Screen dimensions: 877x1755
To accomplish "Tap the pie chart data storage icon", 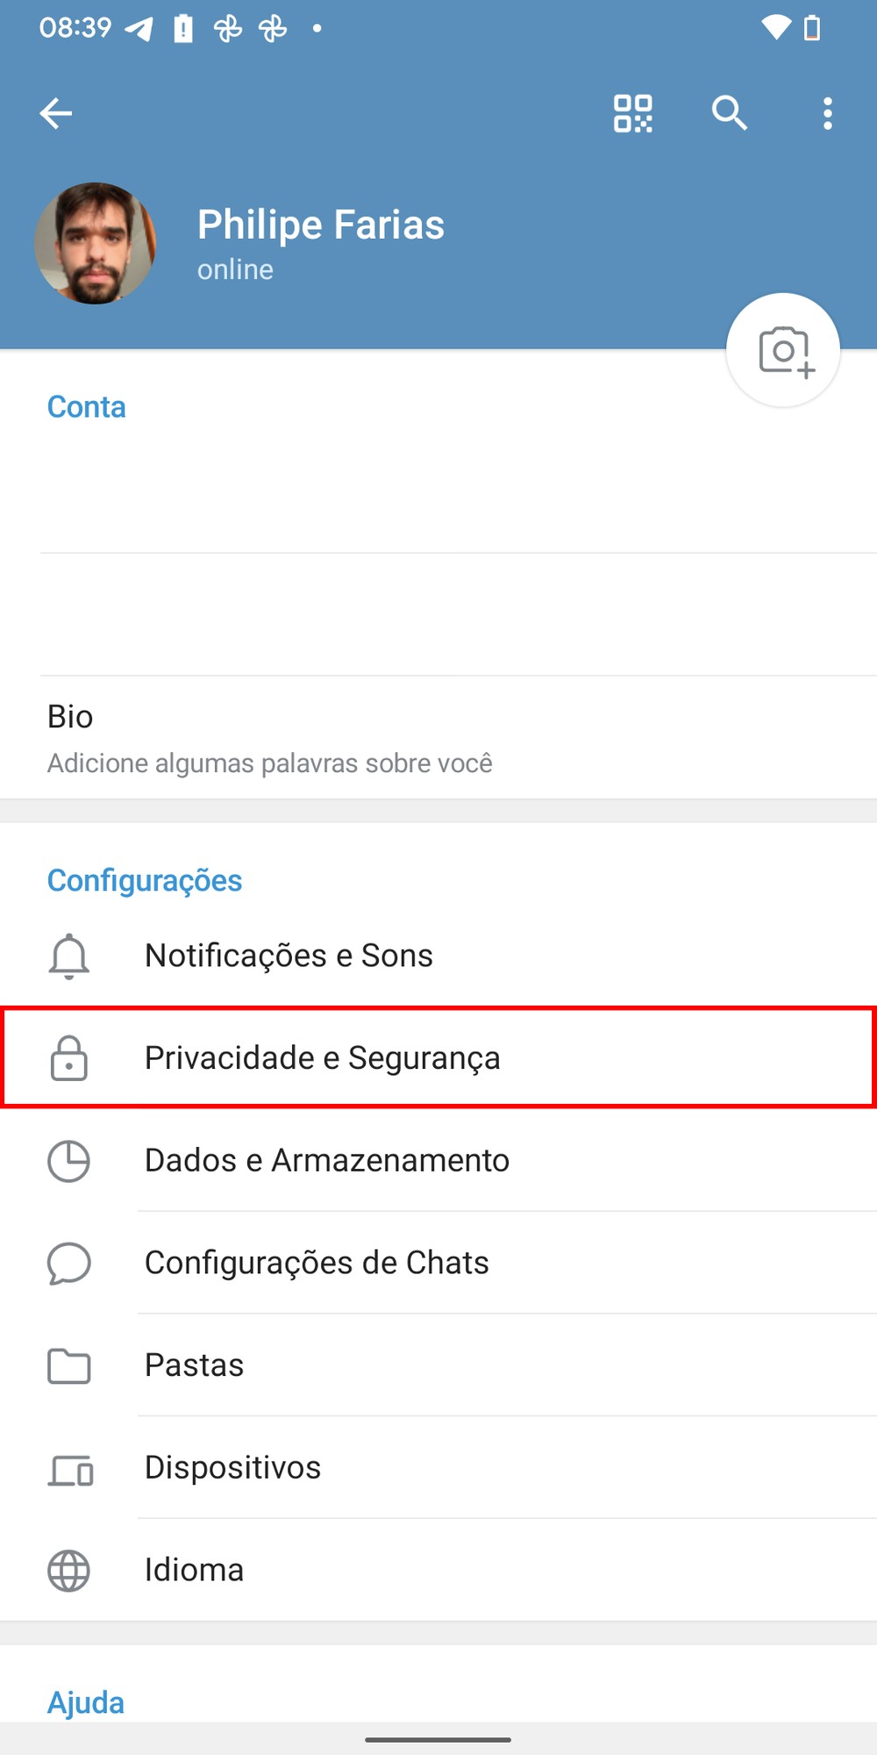I will tap(68, 1161).
